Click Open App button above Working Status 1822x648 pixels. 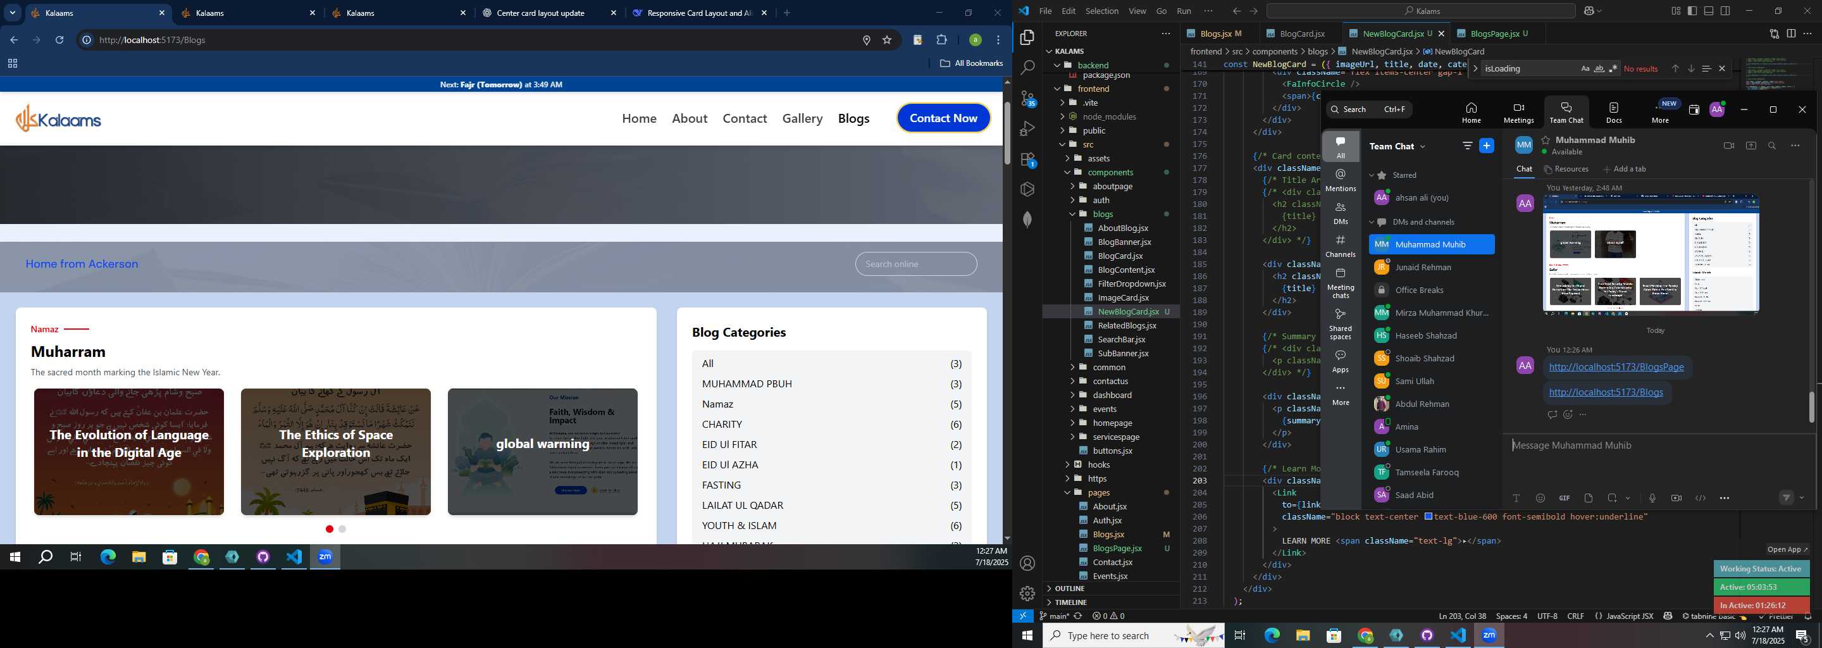pyautogui.click(x=1787, y=550)
